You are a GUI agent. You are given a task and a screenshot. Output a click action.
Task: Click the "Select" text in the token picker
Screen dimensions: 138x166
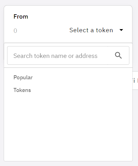pyautogui.click(x=79, y=30)
